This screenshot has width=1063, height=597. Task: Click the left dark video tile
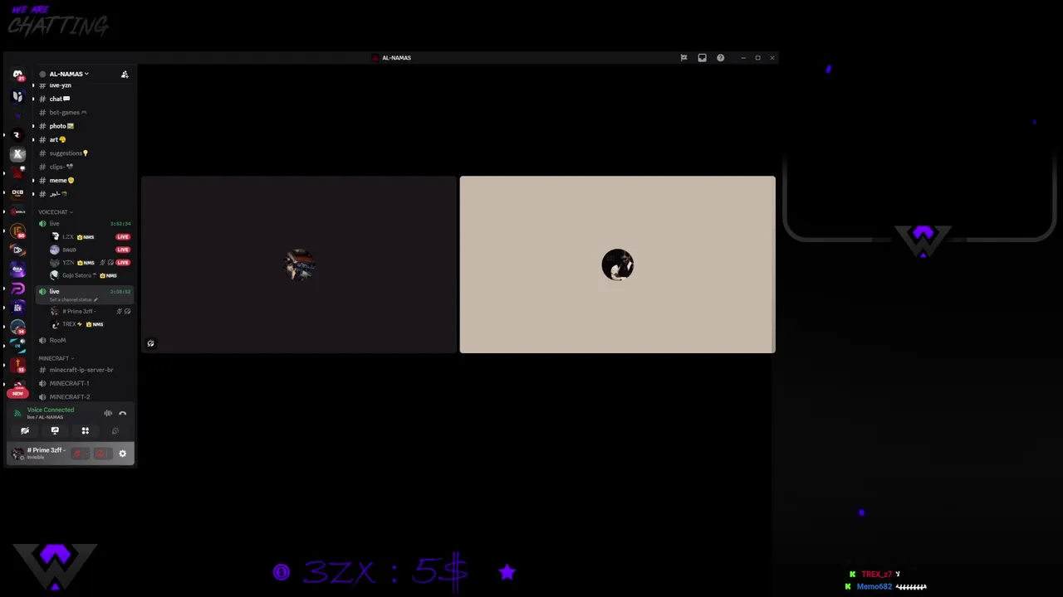tap(299, 265)
